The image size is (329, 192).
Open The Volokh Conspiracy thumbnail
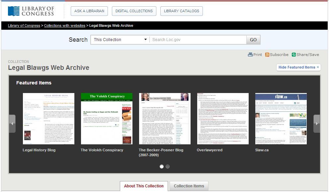tap(107, 119)
